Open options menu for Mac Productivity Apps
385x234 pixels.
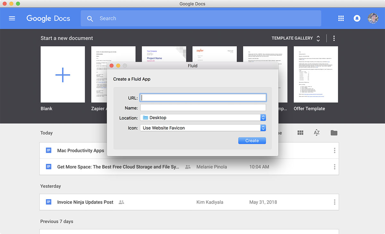pyautogui.click(x=334, y=150)
